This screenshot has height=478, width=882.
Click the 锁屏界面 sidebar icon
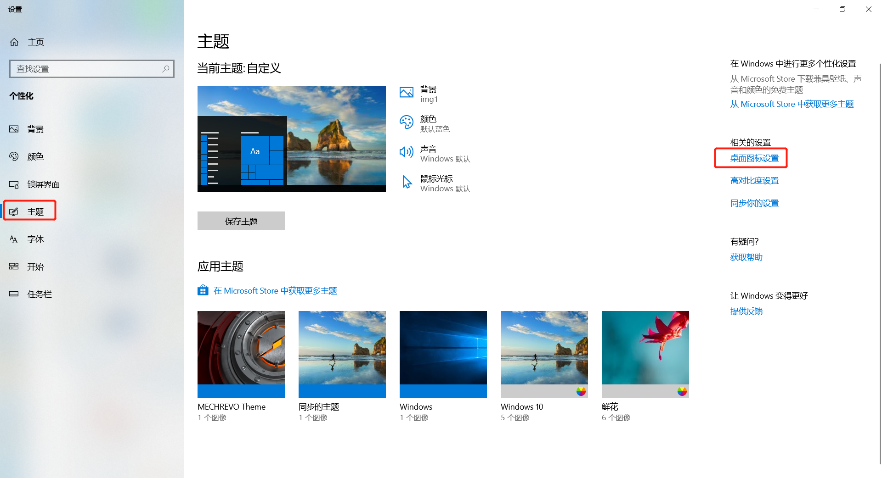click(x=14, y=184)
